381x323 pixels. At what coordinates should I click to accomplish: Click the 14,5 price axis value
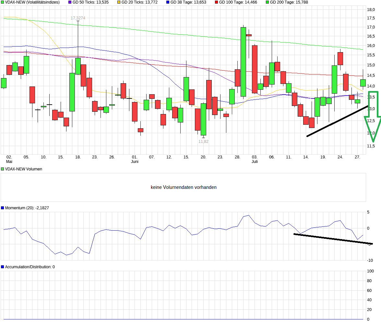pyautogui.click(x=371, y=75)
